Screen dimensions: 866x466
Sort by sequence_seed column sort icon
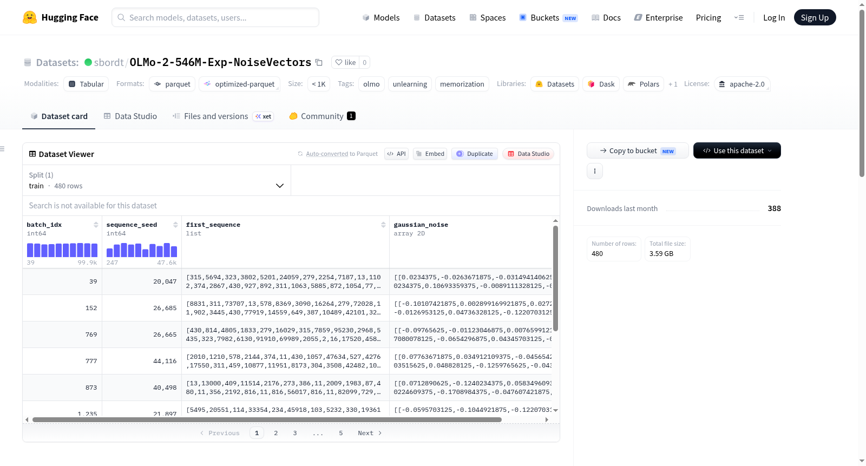point(175,225)
